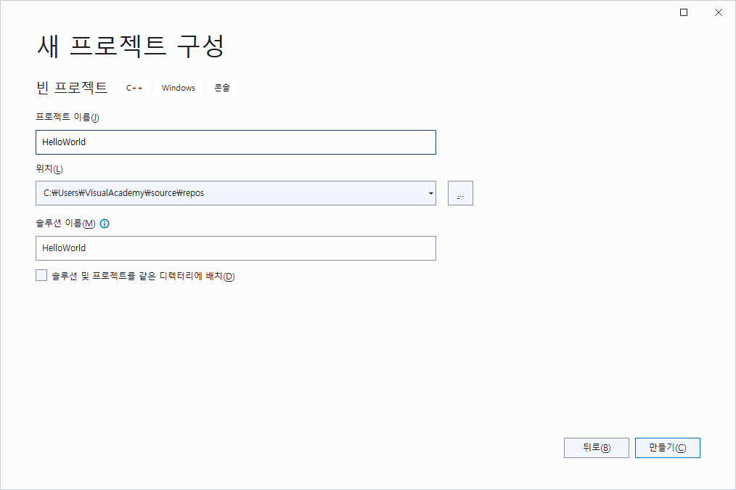Click the C++ language tag
Screen dimensions: 736x490
tap(134, 88)
